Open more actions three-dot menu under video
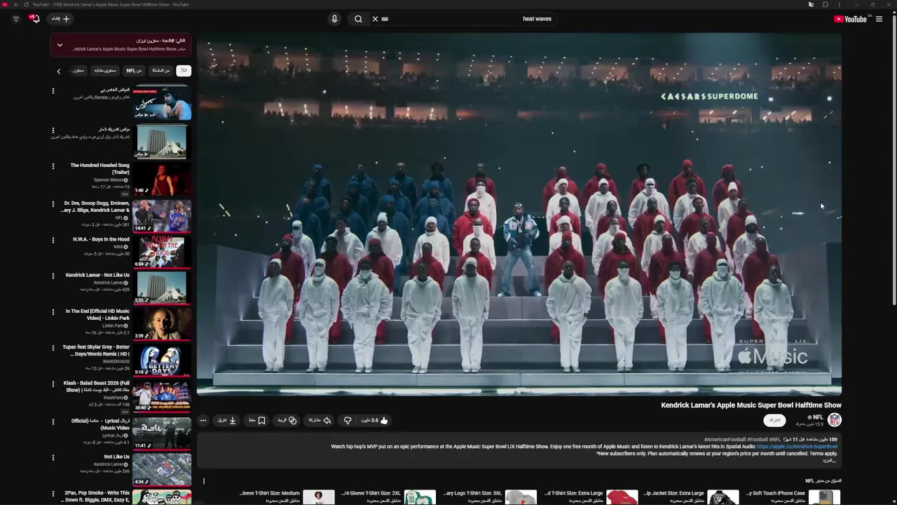 pyautogui.click(x=203, y=420)
